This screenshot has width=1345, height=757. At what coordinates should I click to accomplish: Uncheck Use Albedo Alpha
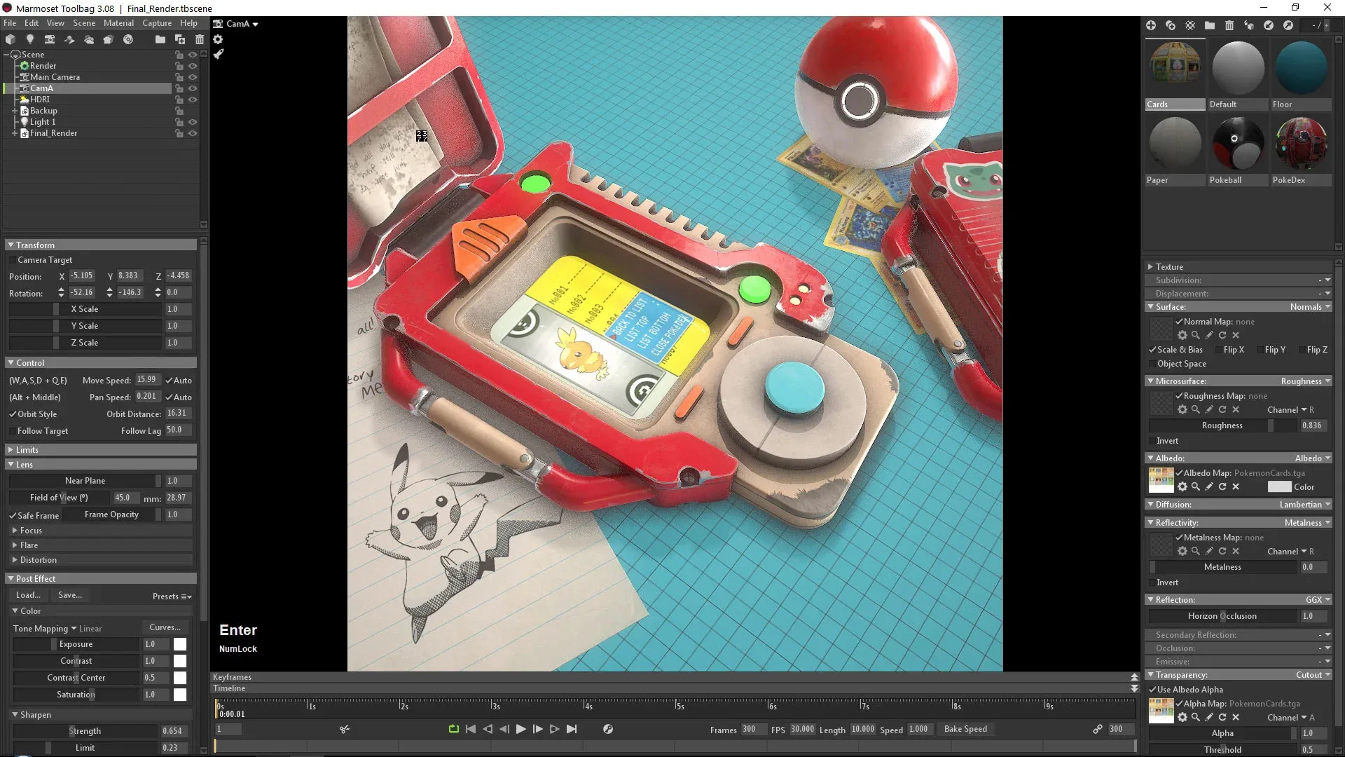(1152, 690)
